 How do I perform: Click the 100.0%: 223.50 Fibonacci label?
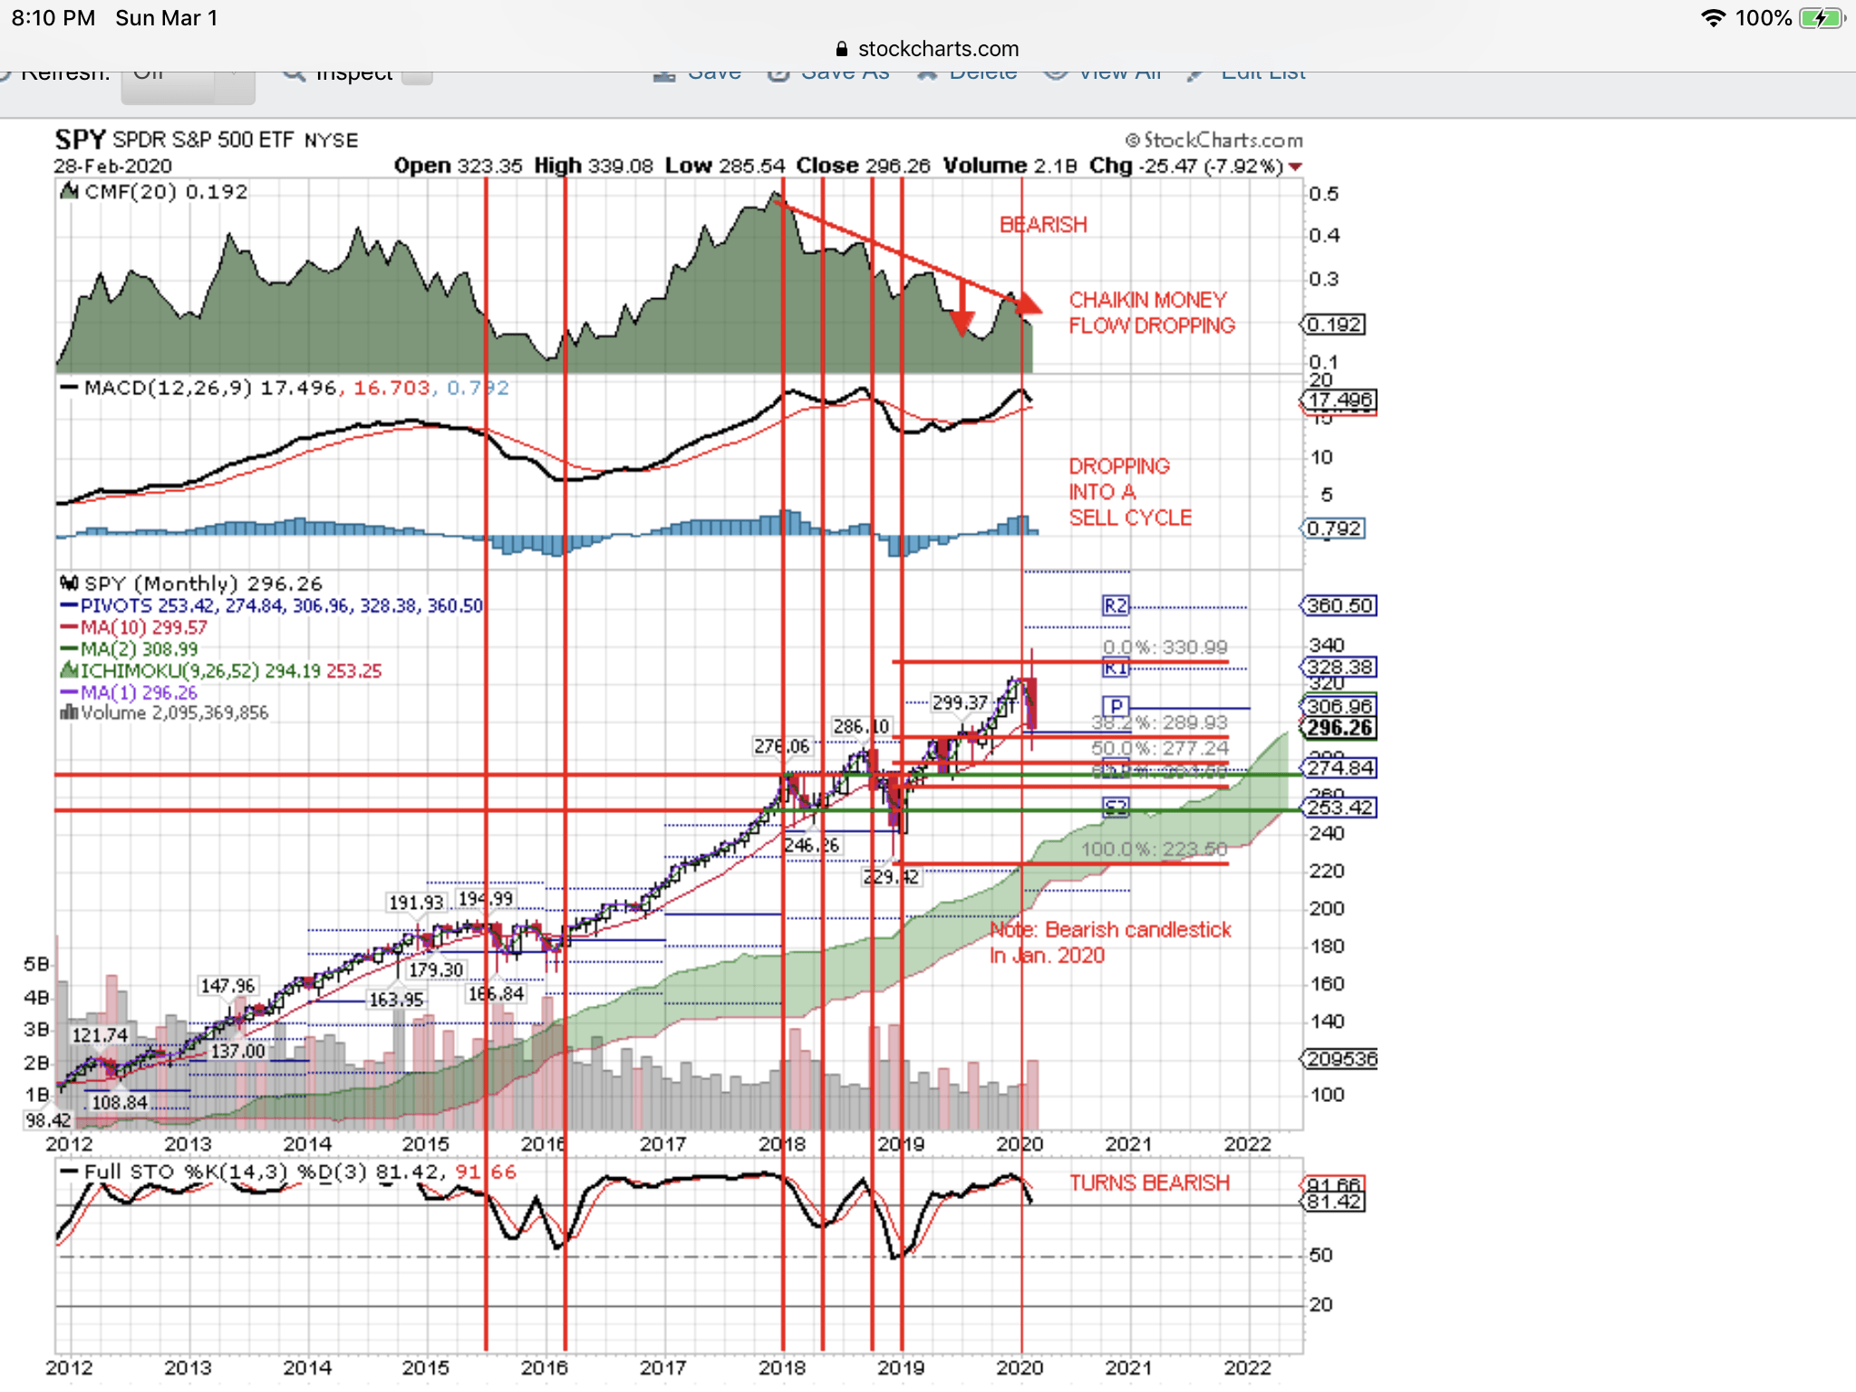coord(1155,849)
